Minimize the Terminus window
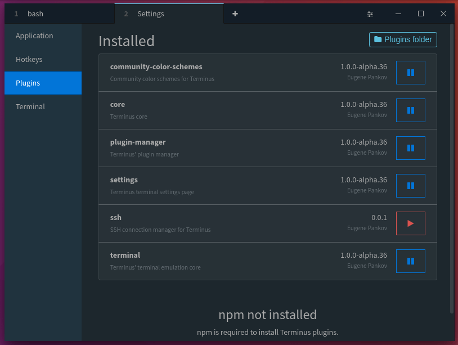Image resolution: width=458 pixels, height=345 pixels. coord(398,14)
